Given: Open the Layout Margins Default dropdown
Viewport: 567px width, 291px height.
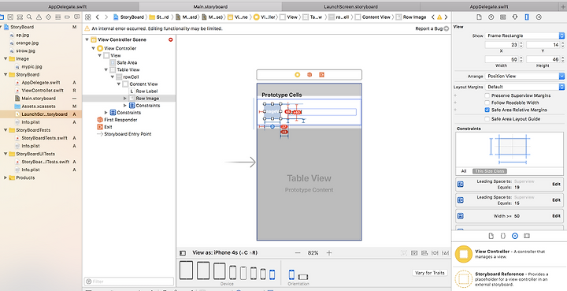Looking at the screenshot, I should click(524, 87).
